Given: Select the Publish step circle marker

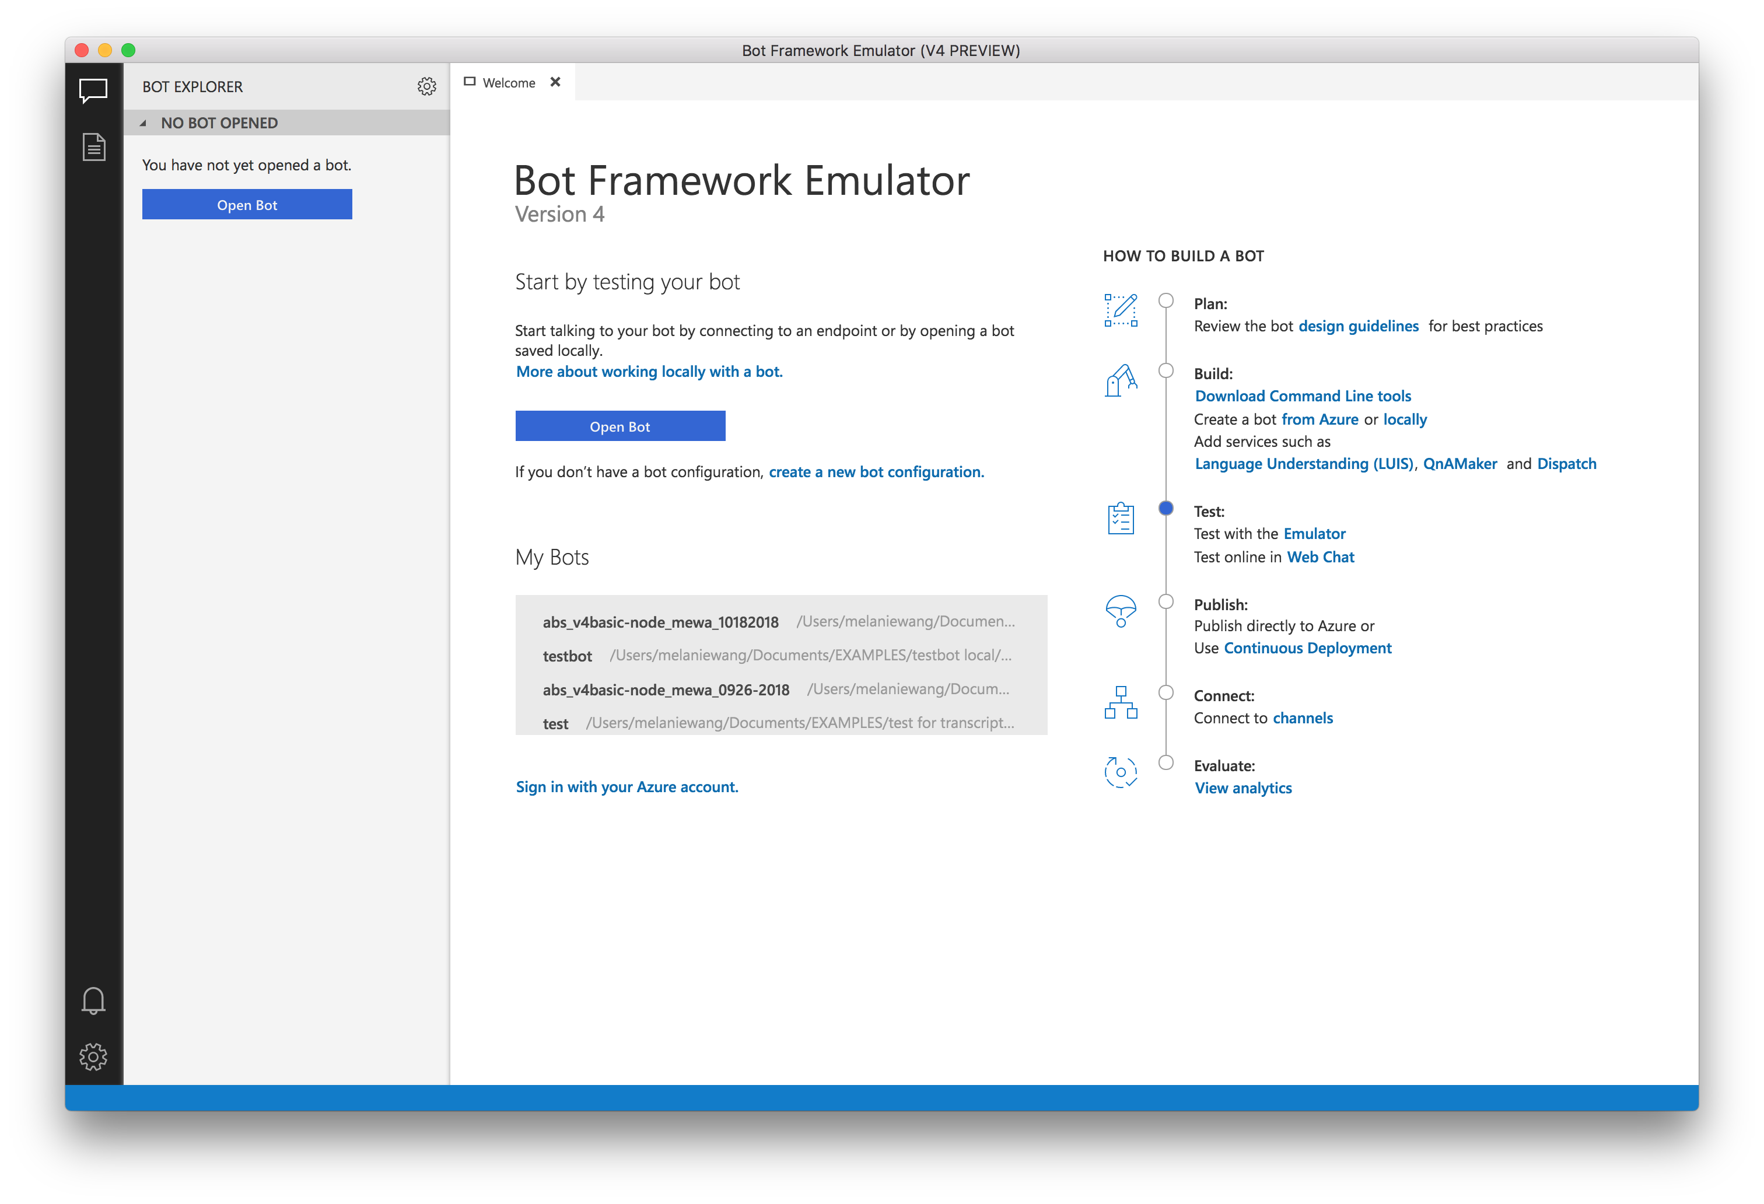Looking at the screenshot, I should pyautogui.click(x=1166, y=601).
